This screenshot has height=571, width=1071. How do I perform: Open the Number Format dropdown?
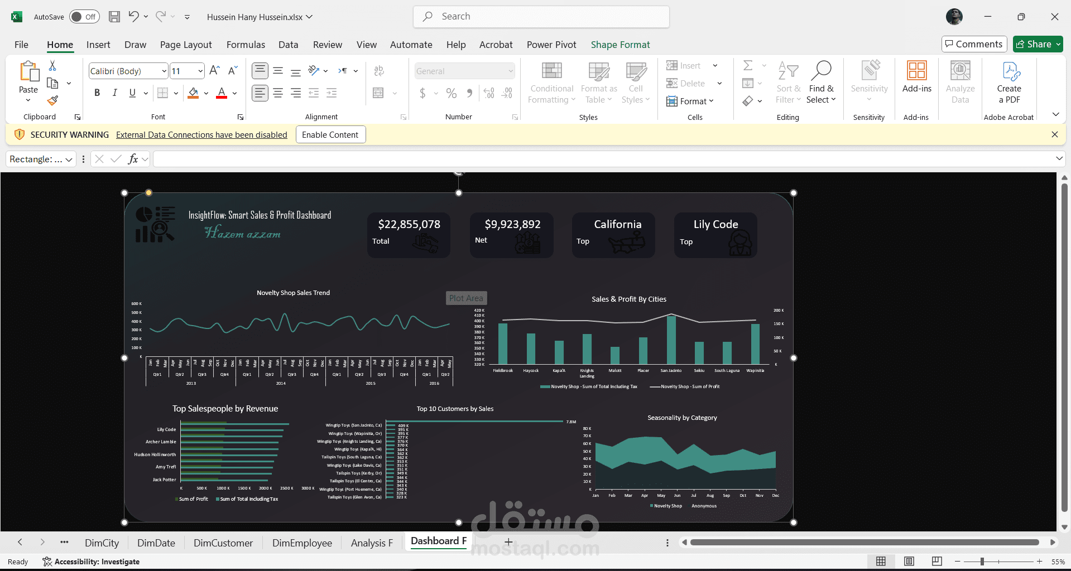click(x=510, y=71)
